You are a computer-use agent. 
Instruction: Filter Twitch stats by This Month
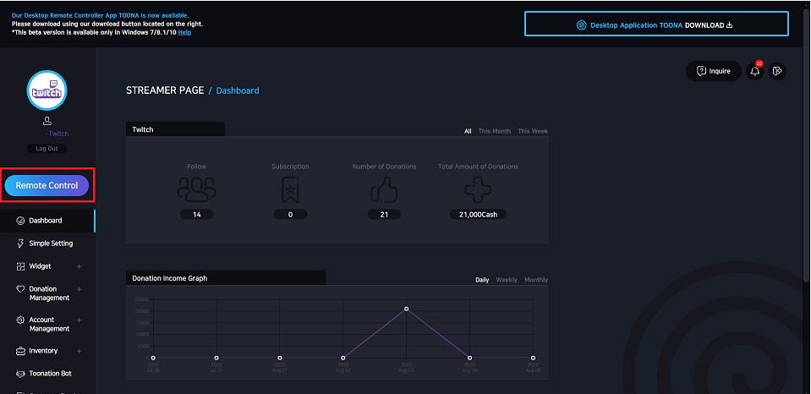click(495, 131)
